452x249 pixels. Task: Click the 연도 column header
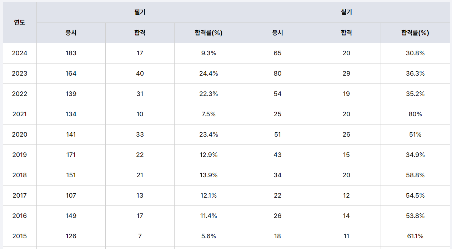pyautogui.click(x=20, y=22)
